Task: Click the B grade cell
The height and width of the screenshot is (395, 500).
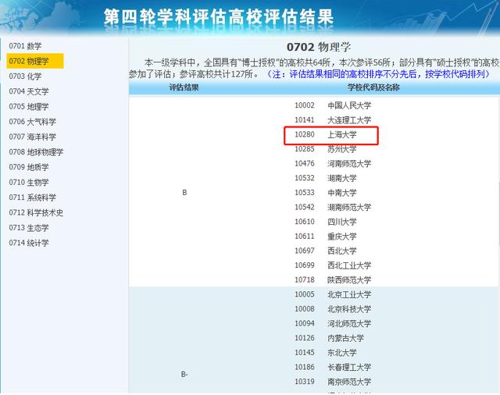Action: [x=184, y=192]
